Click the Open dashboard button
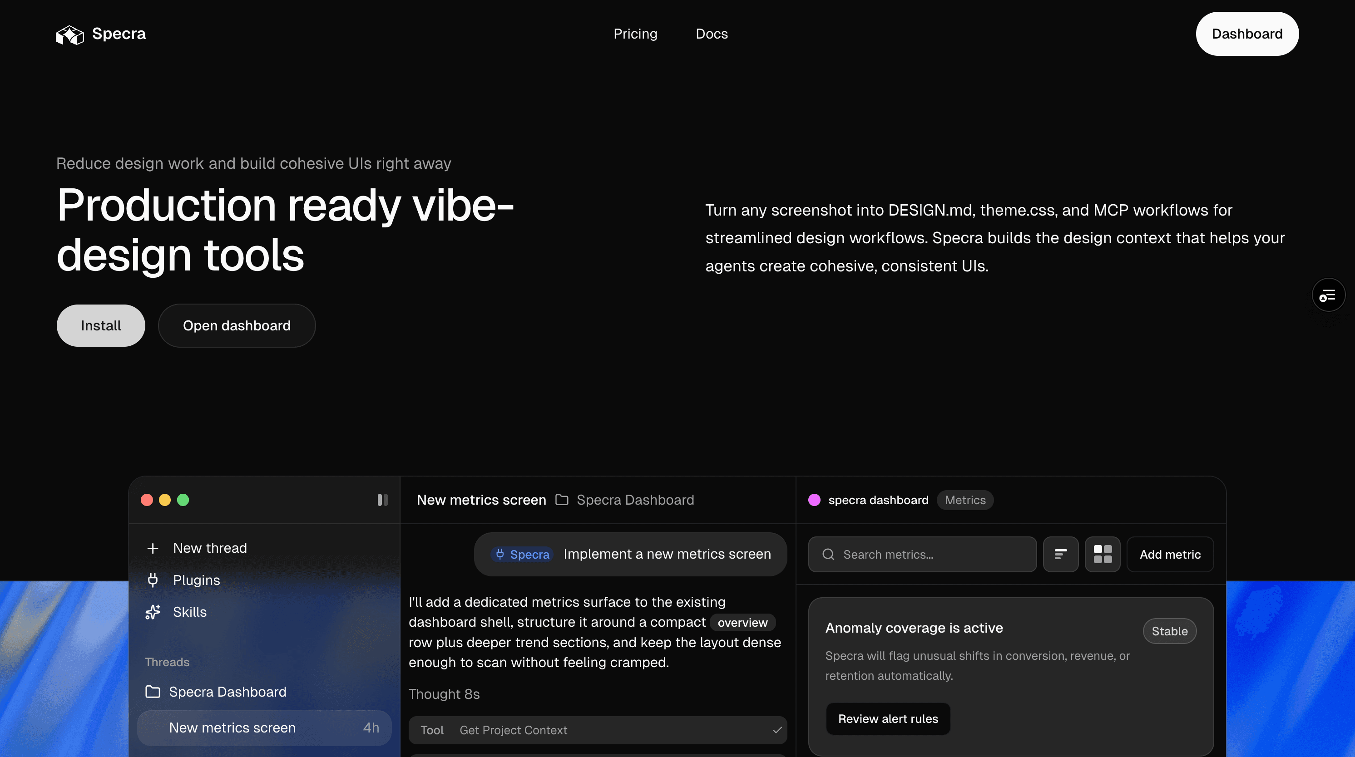1355x757 pixels. point(237,325)
